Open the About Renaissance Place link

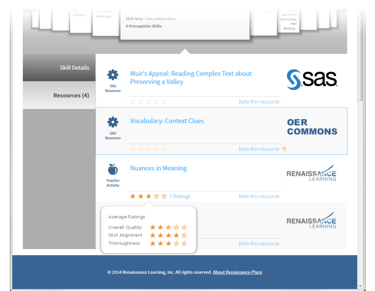(x=237, y=272)
